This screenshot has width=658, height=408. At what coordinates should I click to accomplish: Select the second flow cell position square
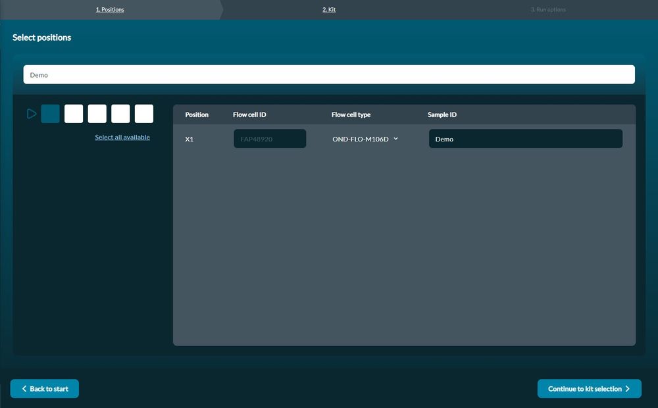[x=74, y=114]
